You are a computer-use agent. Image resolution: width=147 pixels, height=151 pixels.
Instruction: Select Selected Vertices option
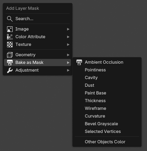(107, 132)
